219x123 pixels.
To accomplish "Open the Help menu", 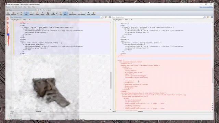I will 33,7.
